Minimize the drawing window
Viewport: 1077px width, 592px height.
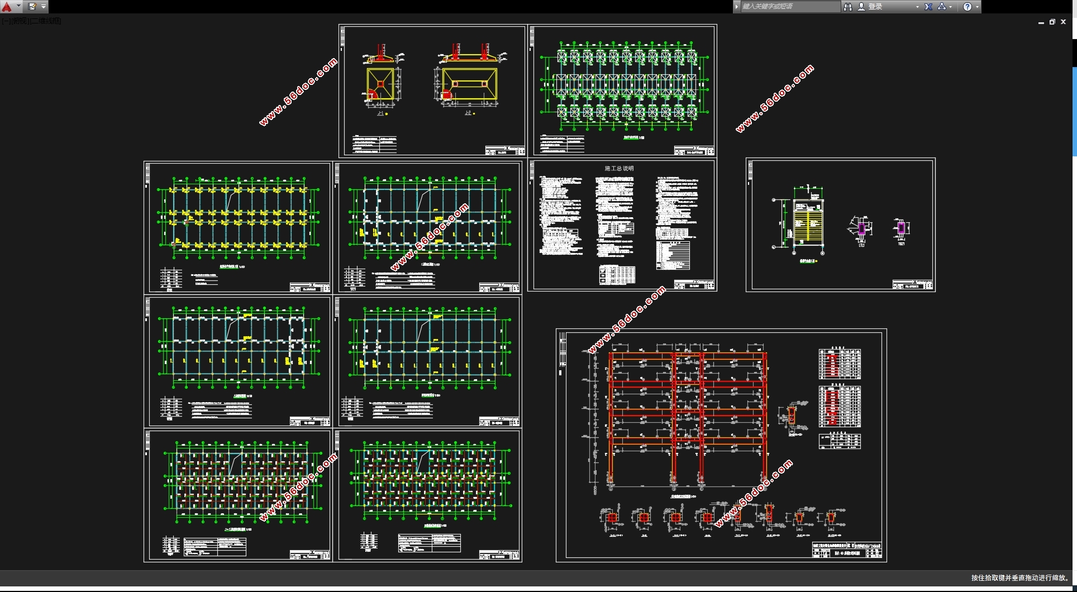coord(1041,22)
